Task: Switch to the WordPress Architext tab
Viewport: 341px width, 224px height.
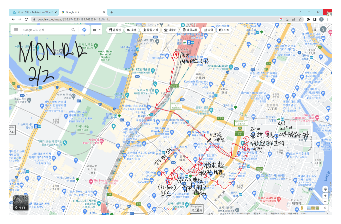Action: (33, 12)
